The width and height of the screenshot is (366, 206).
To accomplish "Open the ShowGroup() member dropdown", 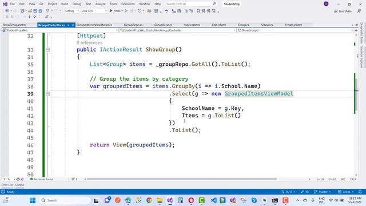I will tap(296, 30).
